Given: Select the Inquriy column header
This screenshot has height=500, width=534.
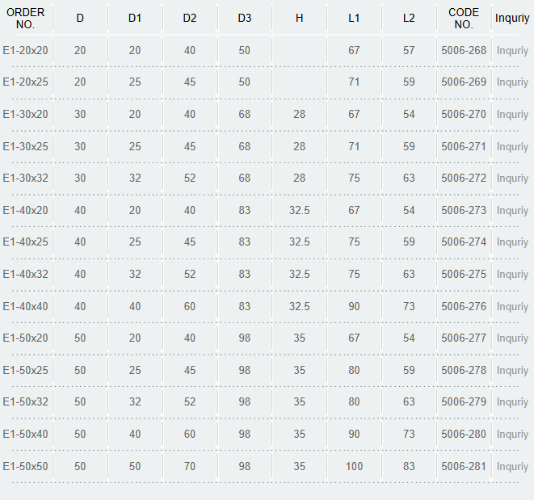Looking at the screenshot, I should pyautogui.click(x=512, y=18).
